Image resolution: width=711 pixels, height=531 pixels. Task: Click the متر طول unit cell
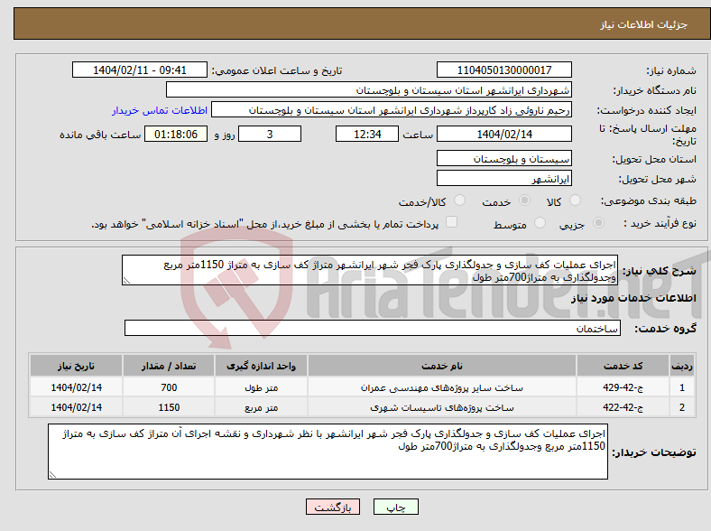pos(261,387)
